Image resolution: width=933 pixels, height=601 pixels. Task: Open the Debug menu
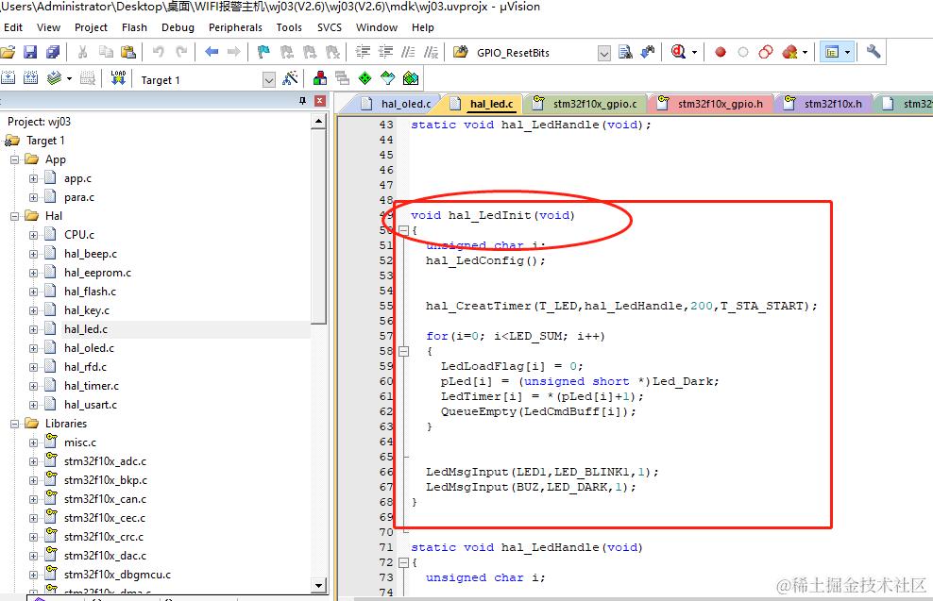[178, 27]
